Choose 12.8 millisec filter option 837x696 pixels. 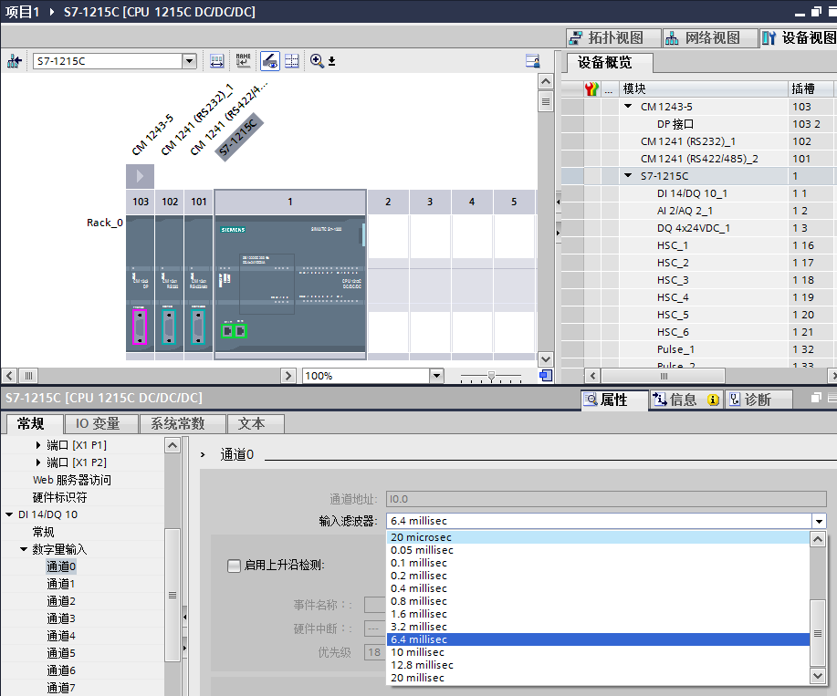tap(598, 665)
